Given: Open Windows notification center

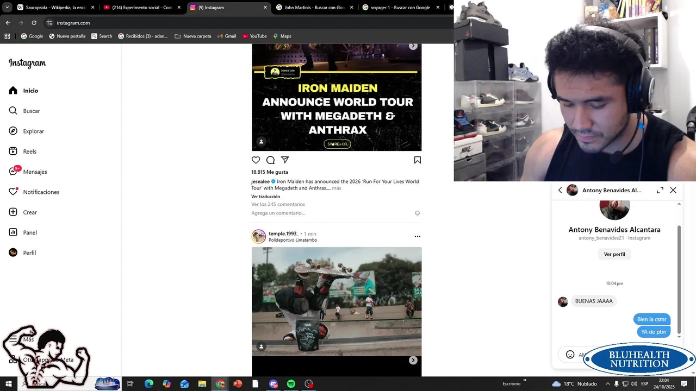Looking at the screenshot, I should [684, 384].
